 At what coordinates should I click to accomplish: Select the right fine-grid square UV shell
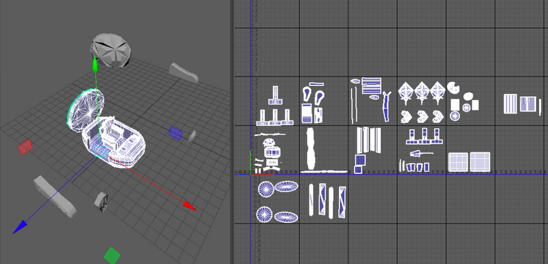480,162
